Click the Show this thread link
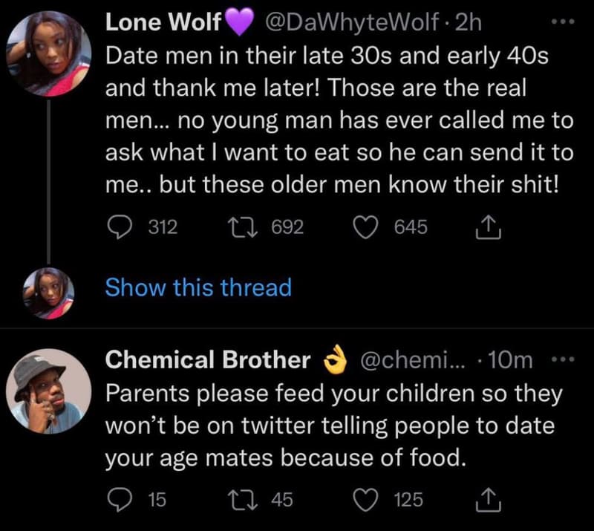This screenshot has height=531, width=594. click(198, 287)
